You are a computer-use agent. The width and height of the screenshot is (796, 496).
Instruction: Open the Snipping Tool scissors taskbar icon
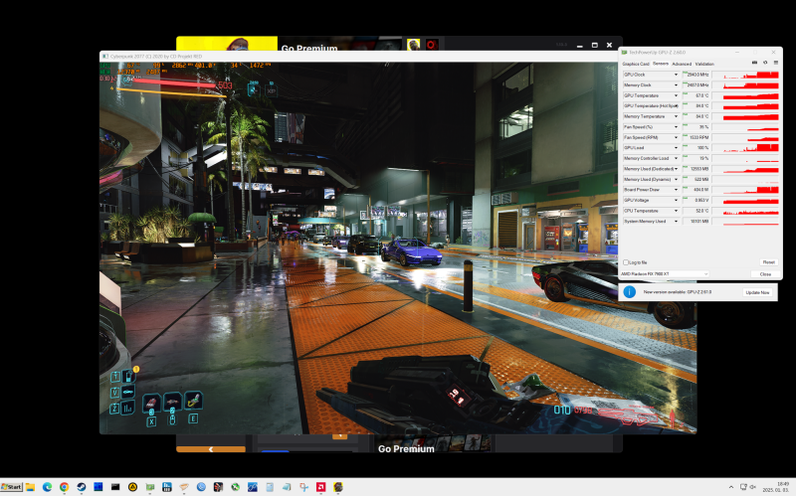click(x=304, y=487)
